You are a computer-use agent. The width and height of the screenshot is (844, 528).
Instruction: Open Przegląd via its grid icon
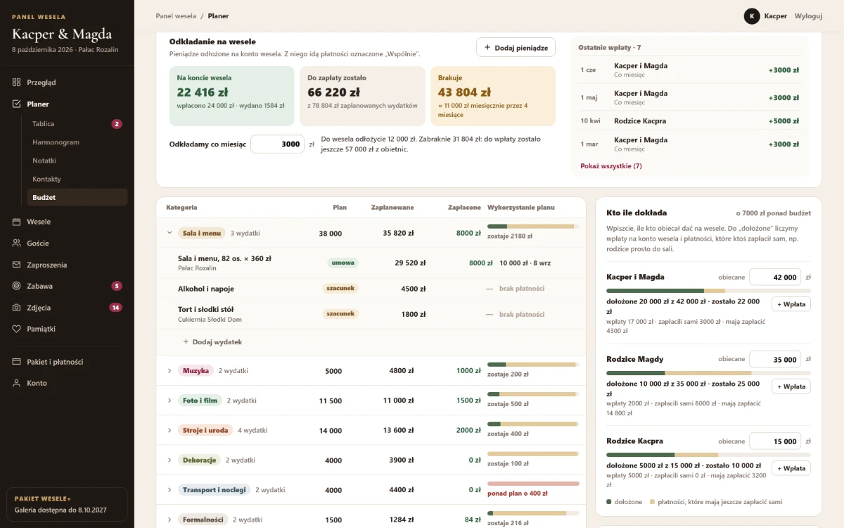(x=16, y=82)
